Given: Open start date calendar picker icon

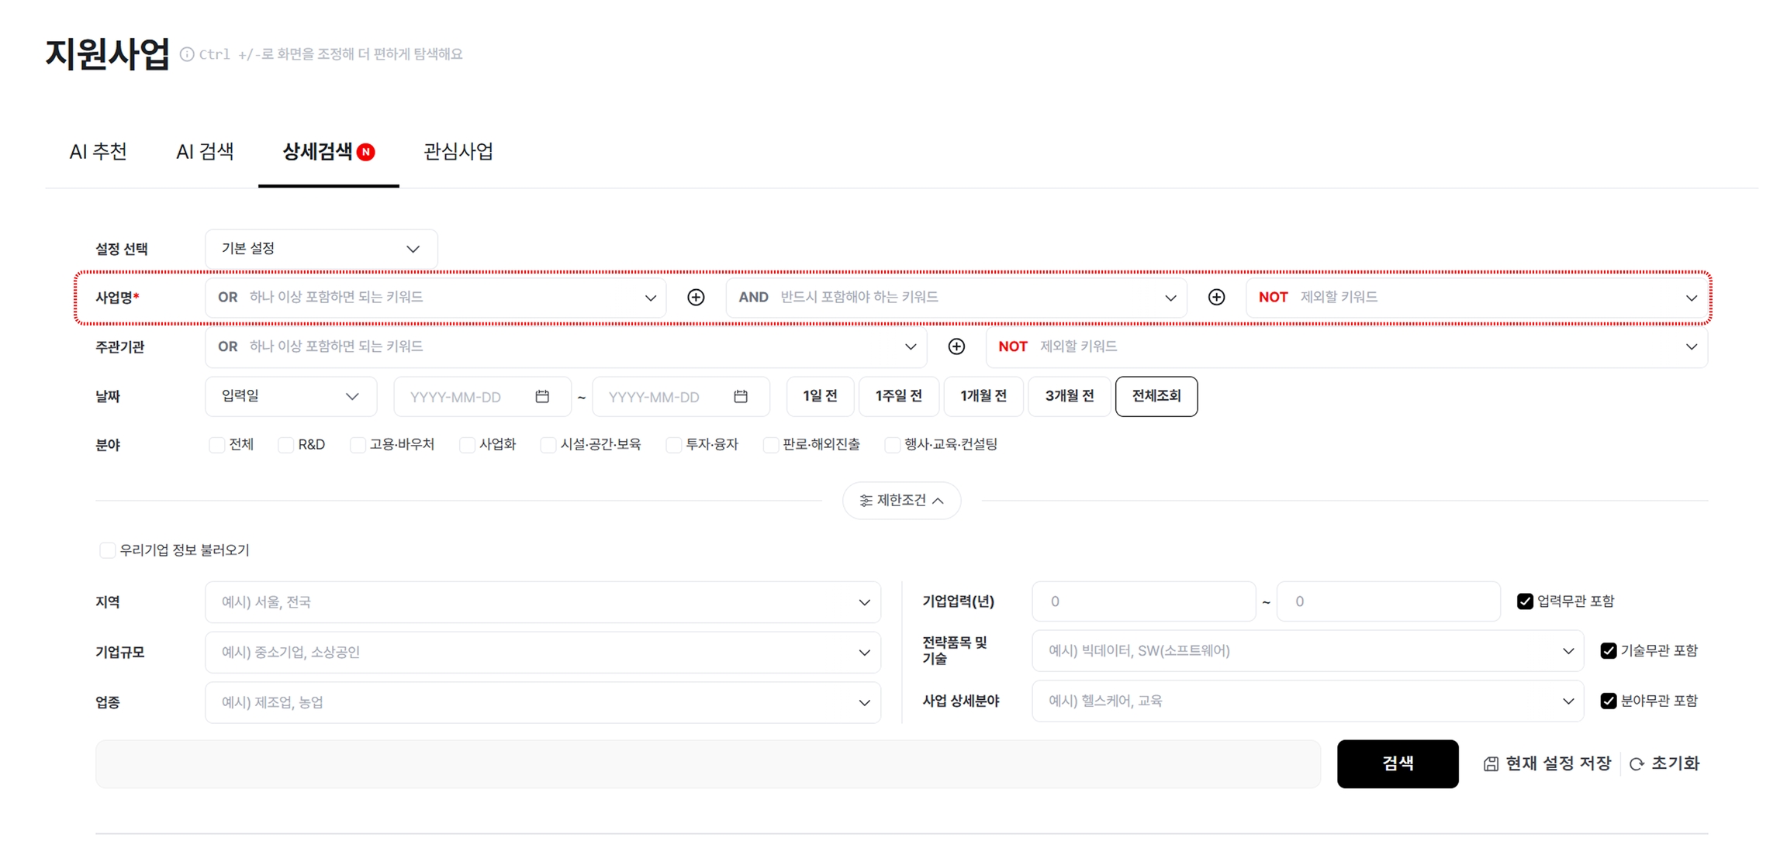Looking at the screenshot, I should click(x=542, y=397).
